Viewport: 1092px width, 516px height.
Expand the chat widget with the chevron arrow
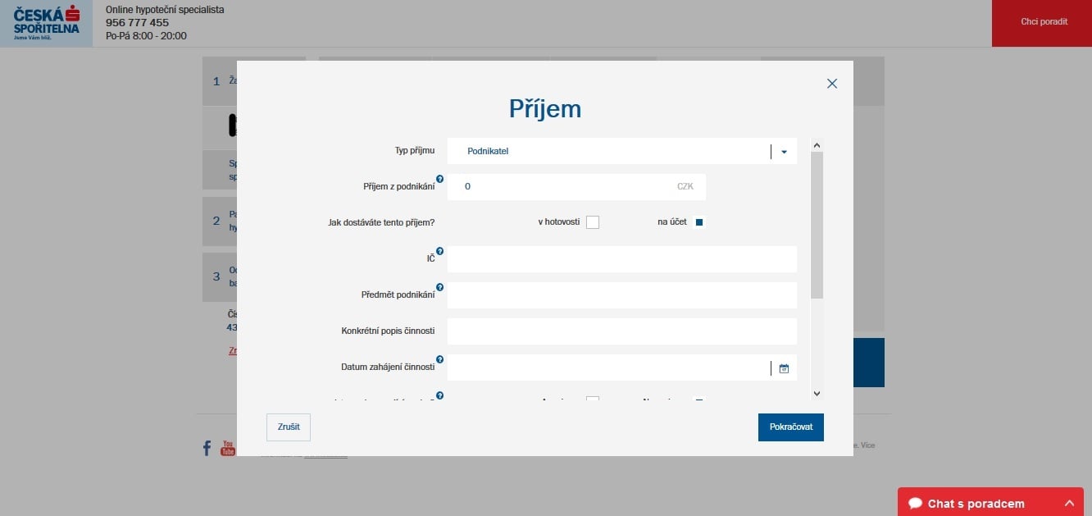(1069, 503)
